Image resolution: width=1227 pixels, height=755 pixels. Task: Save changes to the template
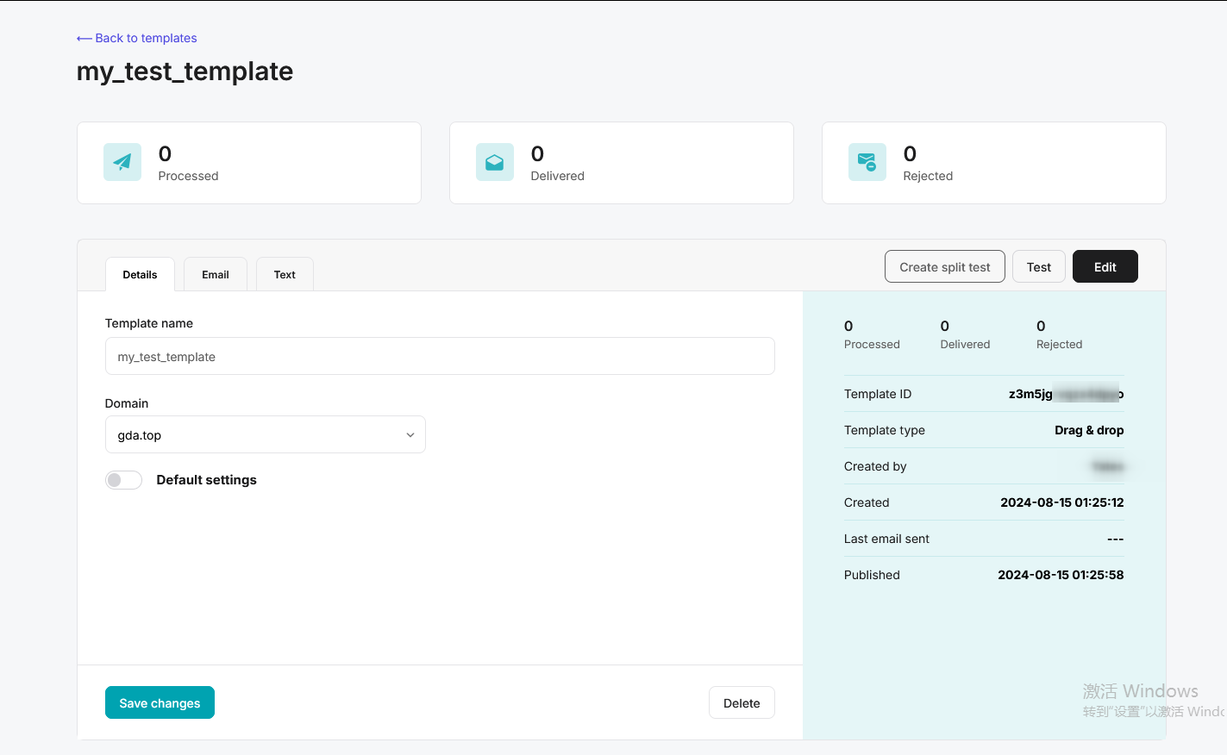point(160,703)
